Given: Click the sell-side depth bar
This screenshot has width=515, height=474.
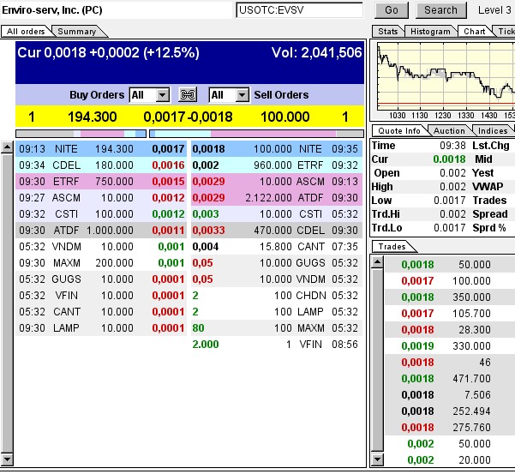Looking at the screenshot, I should (256, 134).
